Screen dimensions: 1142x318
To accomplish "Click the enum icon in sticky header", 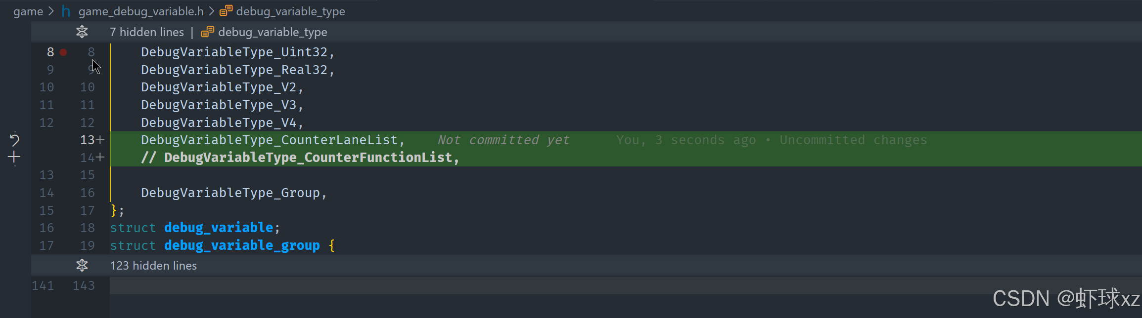I will tap(207, 32).
